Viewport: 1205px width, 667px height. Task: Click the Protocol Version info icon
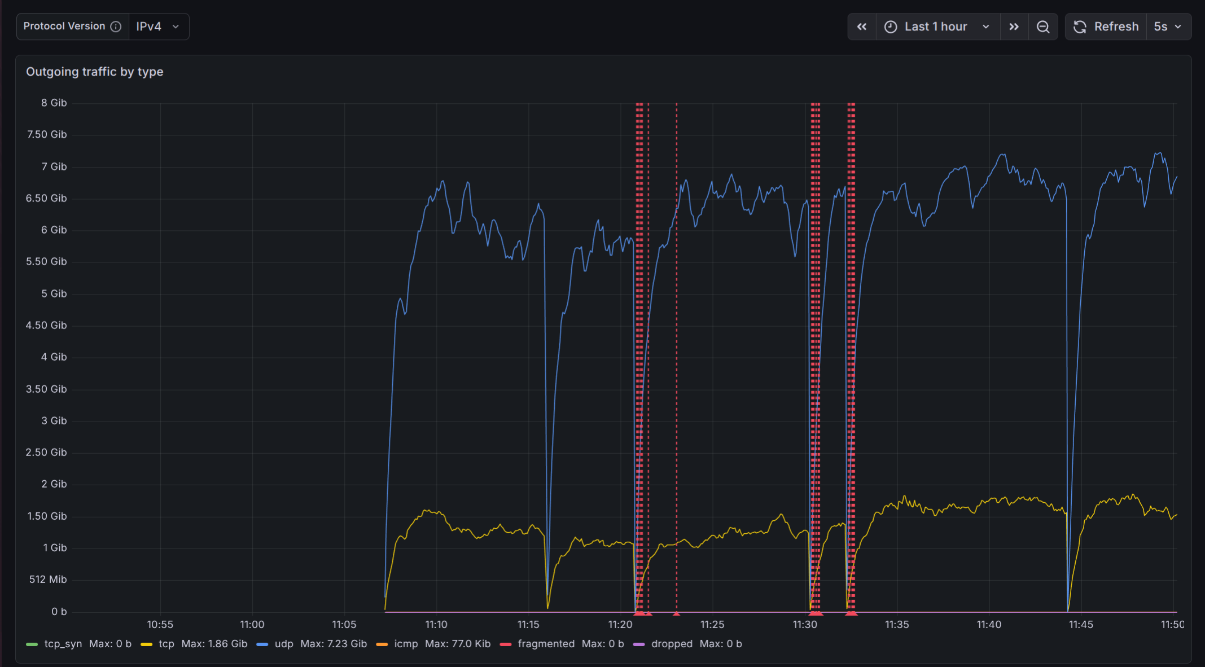coord(116,27)
